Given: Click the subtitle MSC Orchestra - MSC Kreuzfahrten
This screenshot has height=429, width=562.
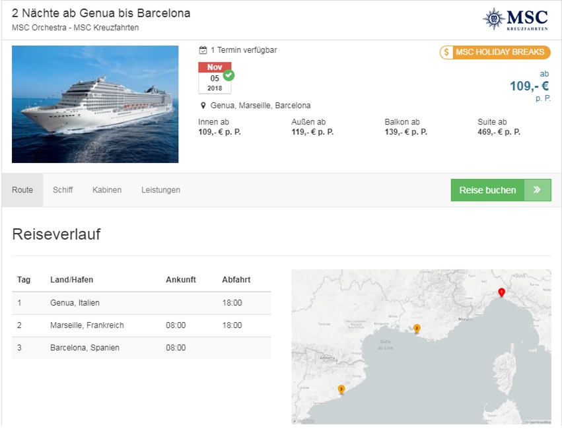Looking at the screenshot, I should pyautogui.click(x=75, y=28).
